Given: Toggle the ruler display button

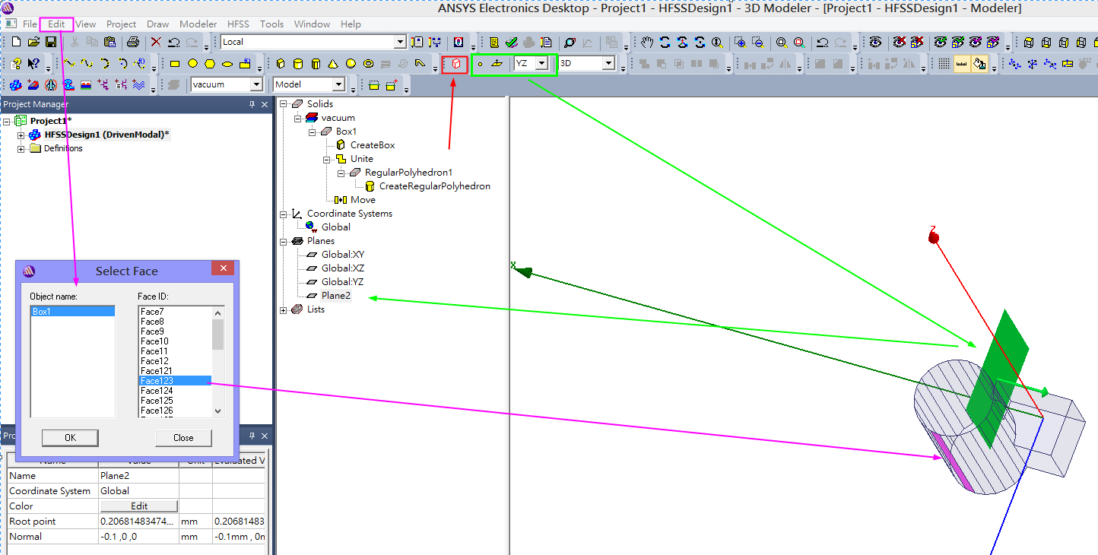Looking at the screenshot, I should pyautogui.click(x=962, y=65).
